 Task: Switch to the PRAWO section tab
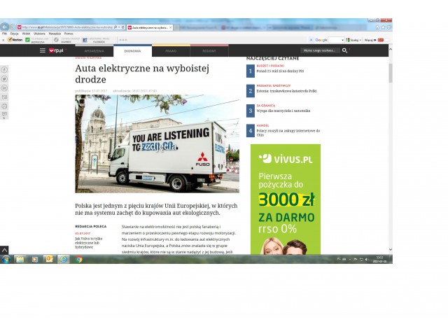[171, 51]
